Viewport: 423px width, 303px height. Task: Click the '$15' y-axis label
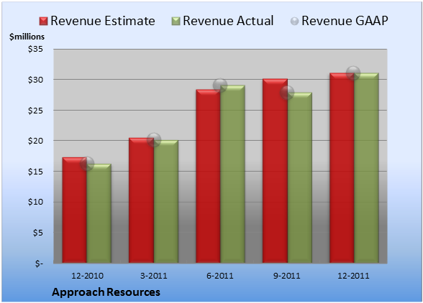tap(35, 172)
